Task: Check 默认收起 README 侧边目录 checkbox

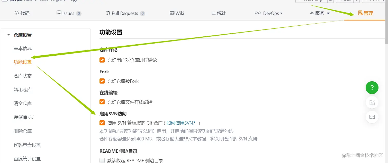Action: (102, 161)
